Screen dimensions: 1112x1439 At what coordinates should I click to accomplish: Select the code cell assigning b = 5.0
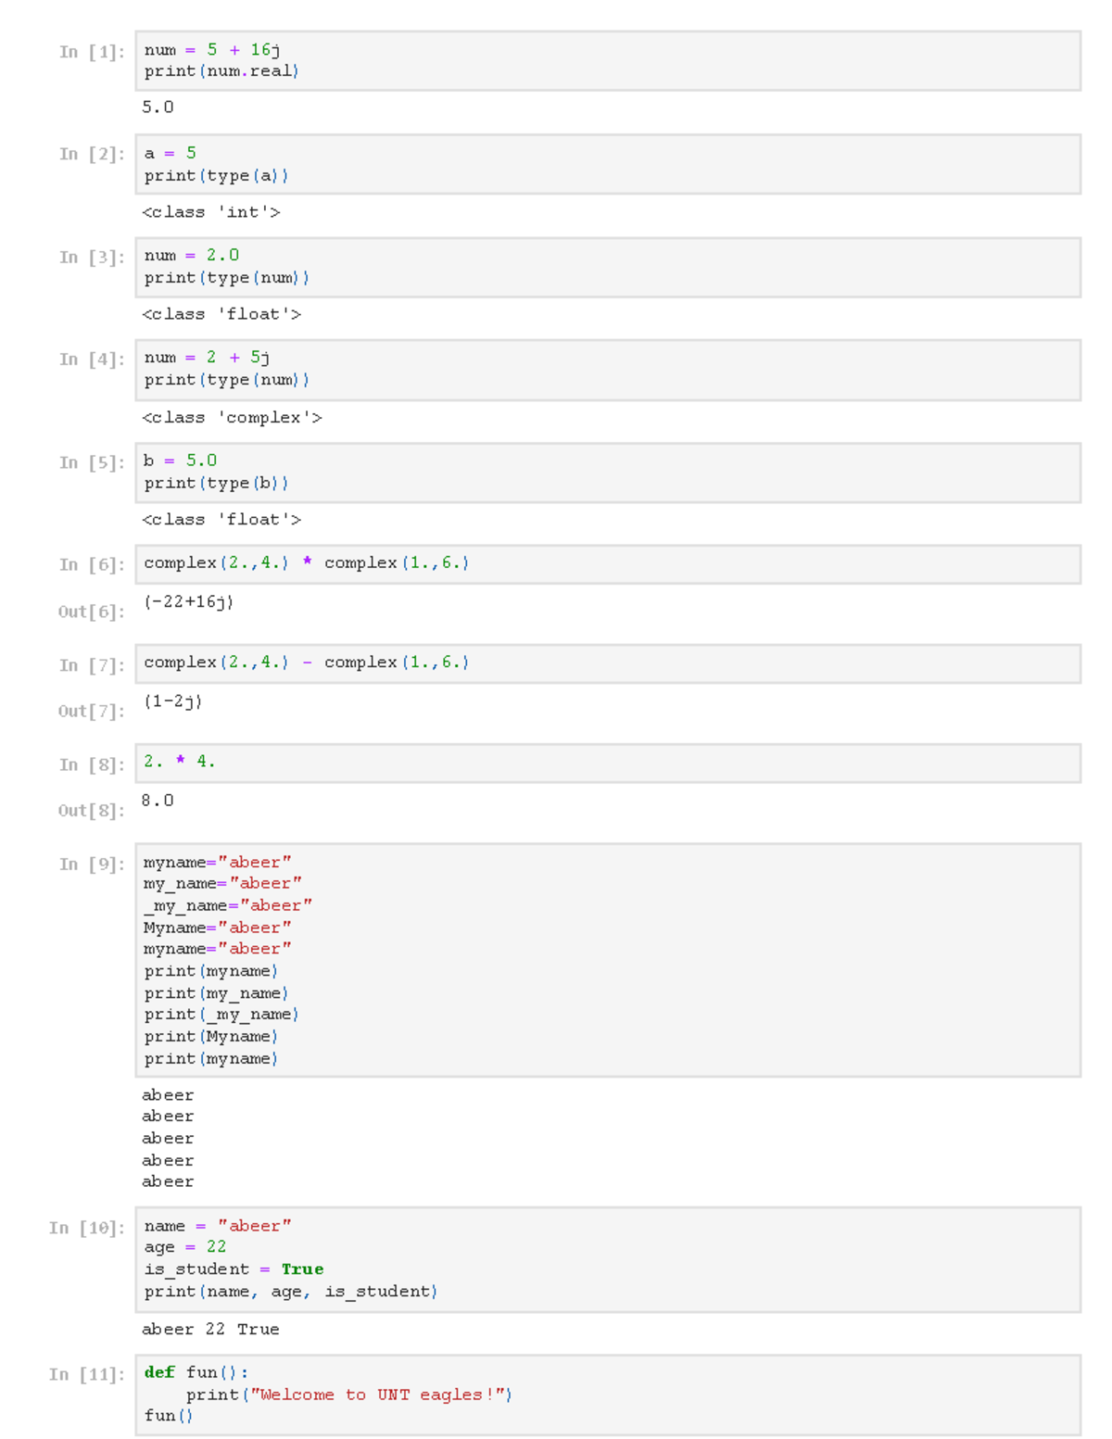click(607, 473)
